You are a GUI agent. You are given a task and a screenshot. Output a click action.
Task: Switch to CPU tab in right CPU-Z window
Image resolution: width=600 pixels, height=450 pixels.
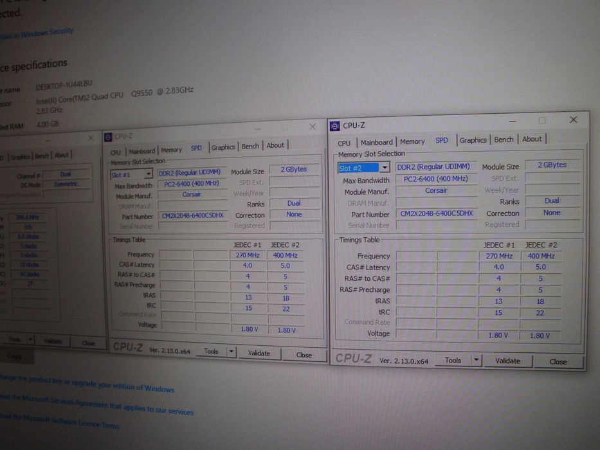343,143
